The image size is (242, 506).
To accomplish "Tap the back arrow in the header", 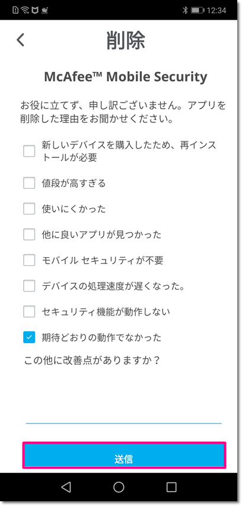I will click(21, 40).
